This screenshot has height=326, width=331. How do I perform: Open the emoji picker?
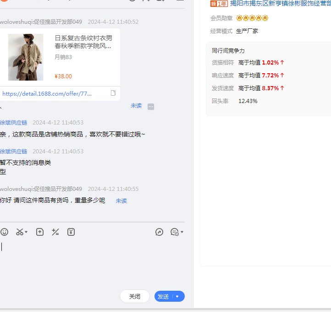click(x=4, y=232)
